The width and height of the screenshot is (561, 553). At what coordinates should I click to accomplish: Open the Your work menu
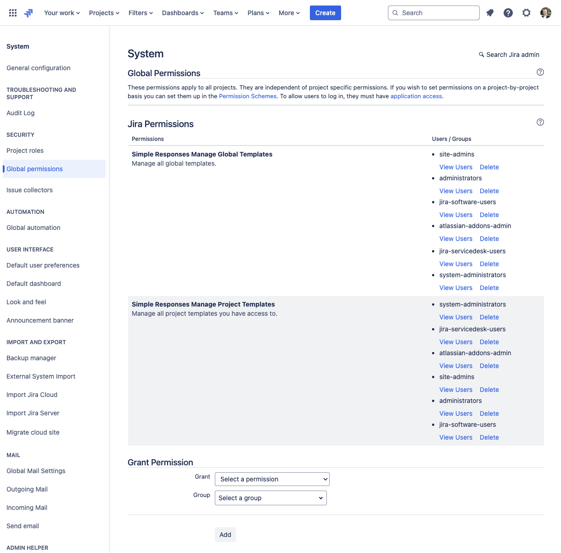(x=62, y=13)
